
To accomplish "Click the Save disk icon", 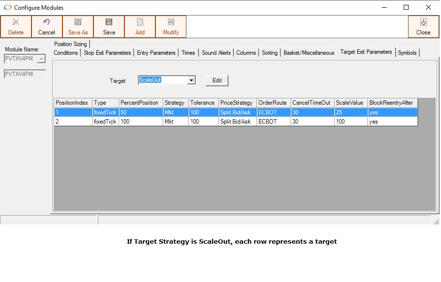I will pyautogui.click(x=109, y=22).
